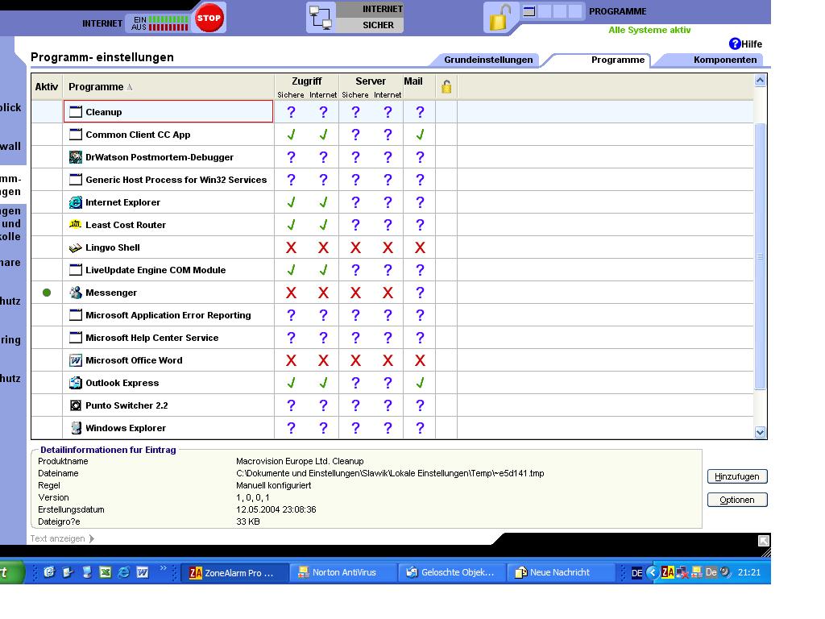This screenshot has width=825, height=619.
Task: Expand the Text anzeigen arrow
Action: click(x=92, y=538)
